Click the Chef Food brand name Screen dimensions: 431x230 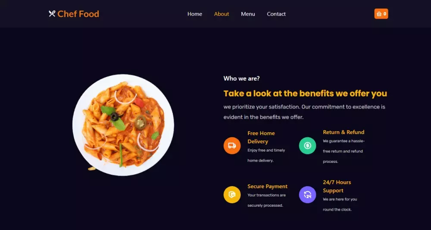tap(78, 14)
